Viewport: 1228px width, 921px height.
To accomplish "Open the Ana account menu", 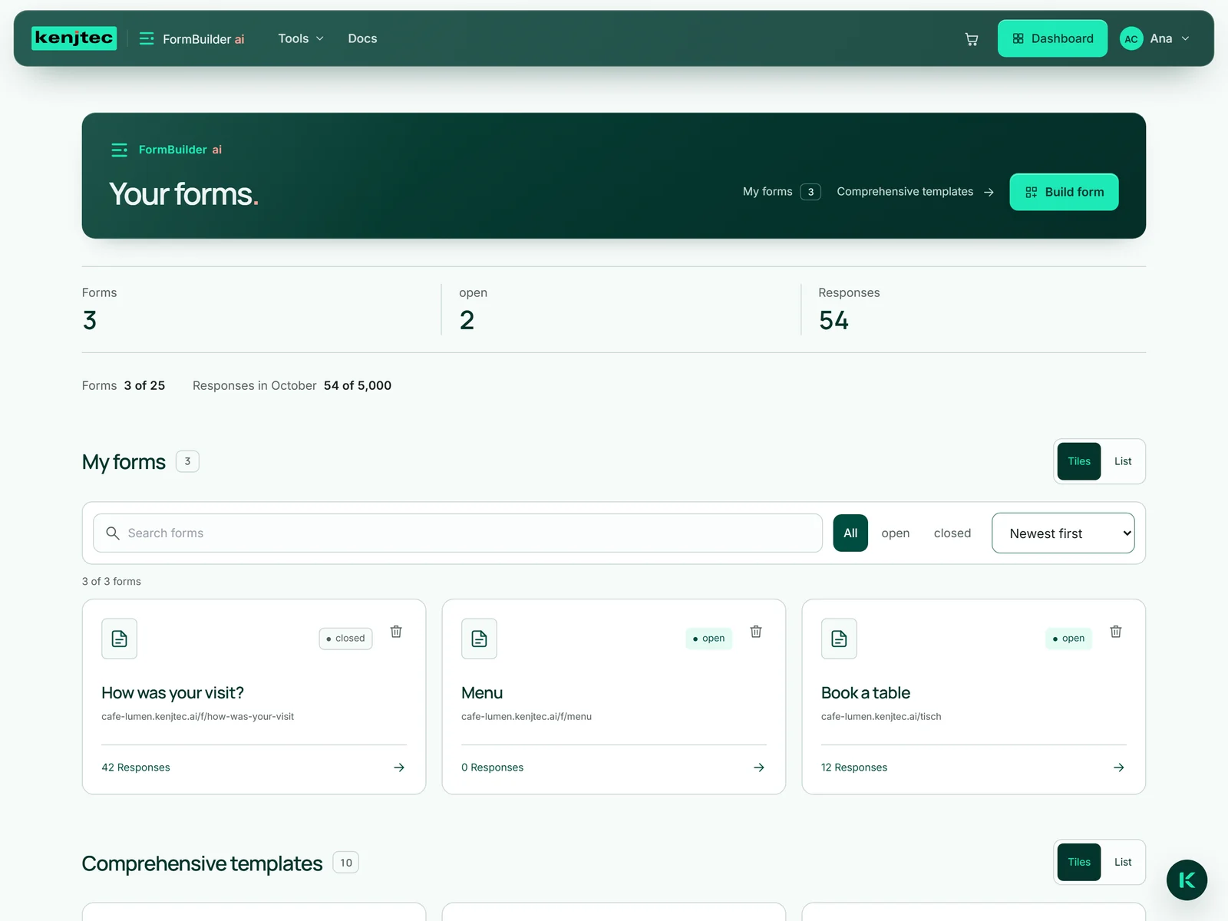I will pyautogui.click(x=1155, y=38).
